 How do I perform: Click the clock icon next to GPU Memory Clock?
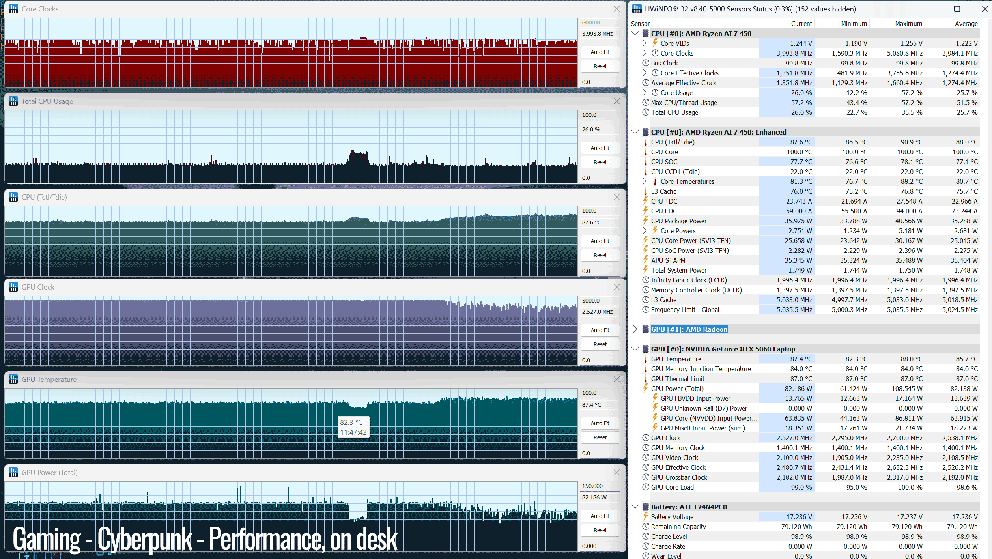tap(646, 447)
